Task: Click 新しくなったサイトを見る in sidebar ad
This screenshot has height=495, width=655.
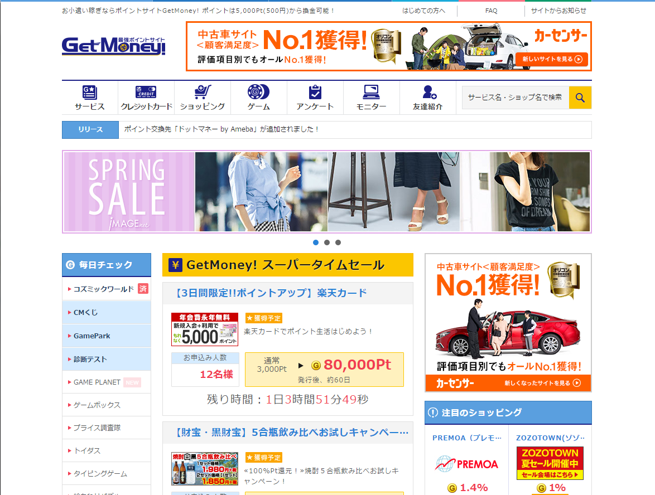Action: click(x=542, y=383)
